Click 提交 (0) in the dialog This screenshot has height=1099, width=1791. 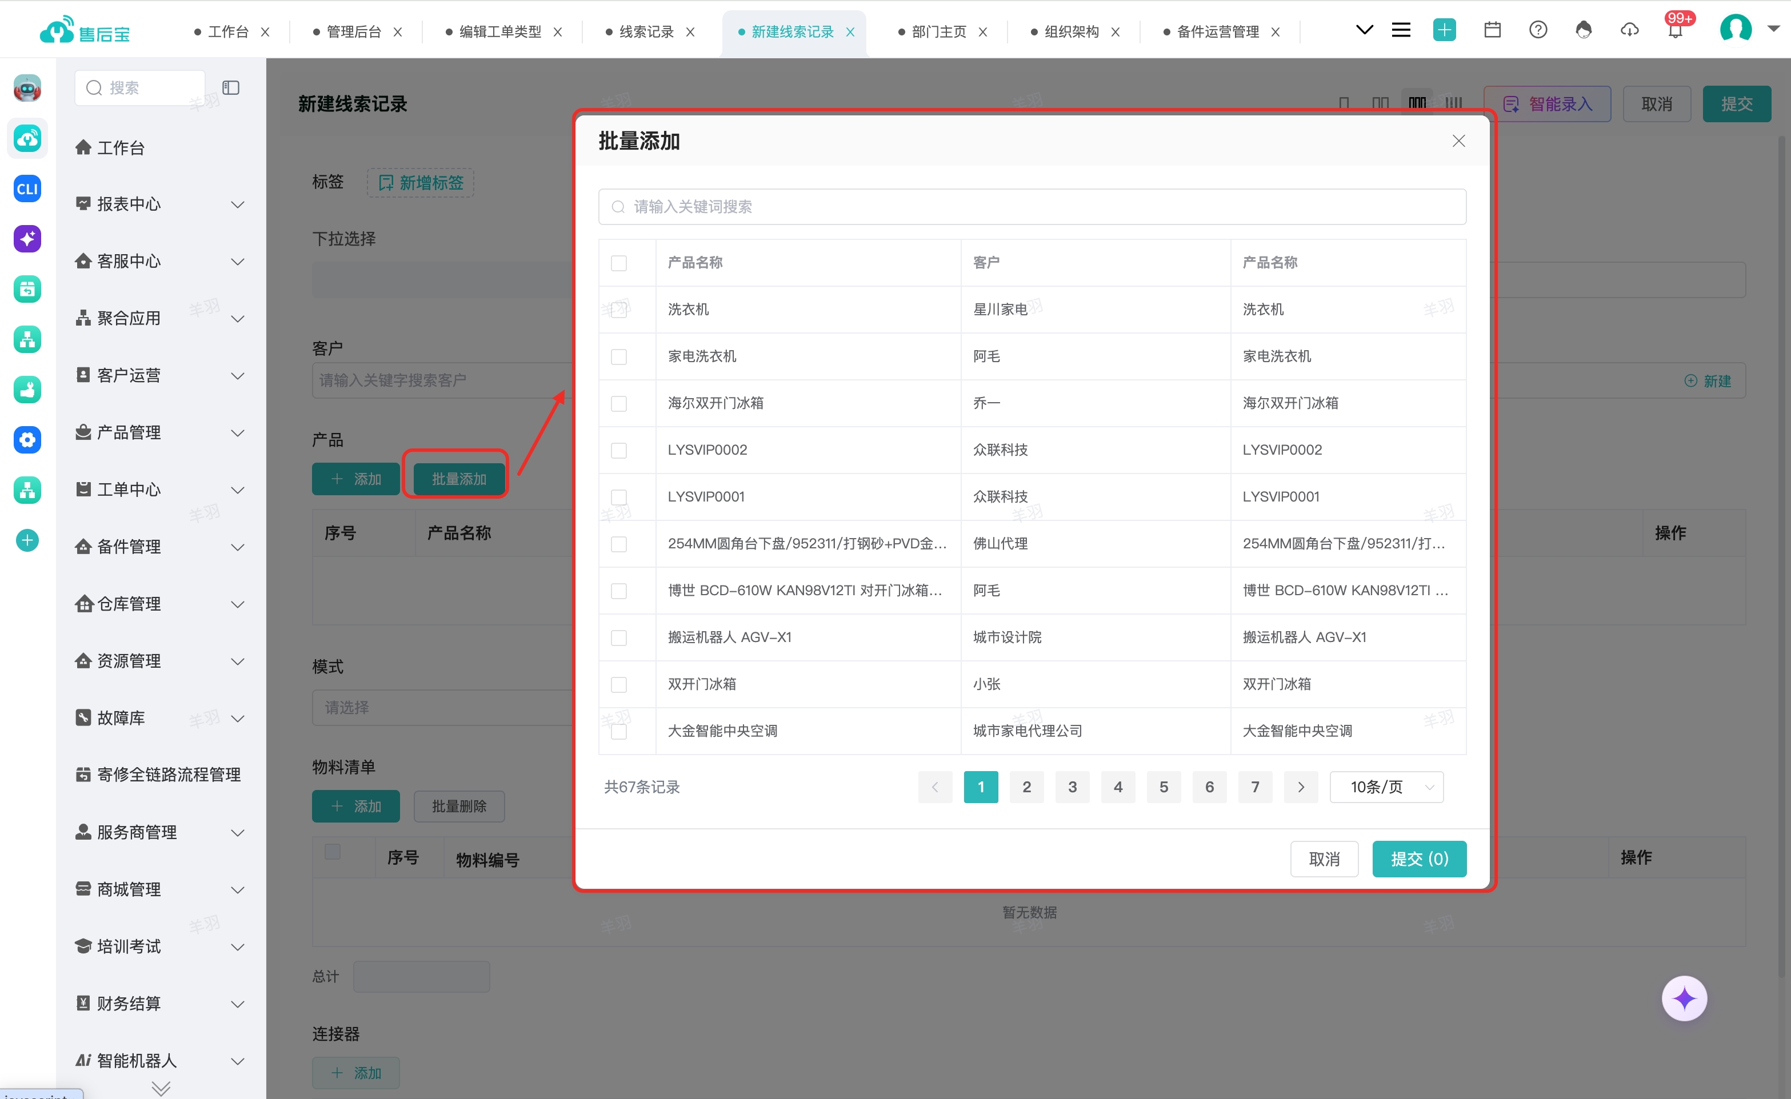(1419, 859)
